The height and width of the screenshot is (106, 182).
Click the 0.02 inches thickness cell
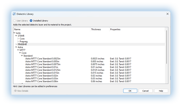point(96,76)
